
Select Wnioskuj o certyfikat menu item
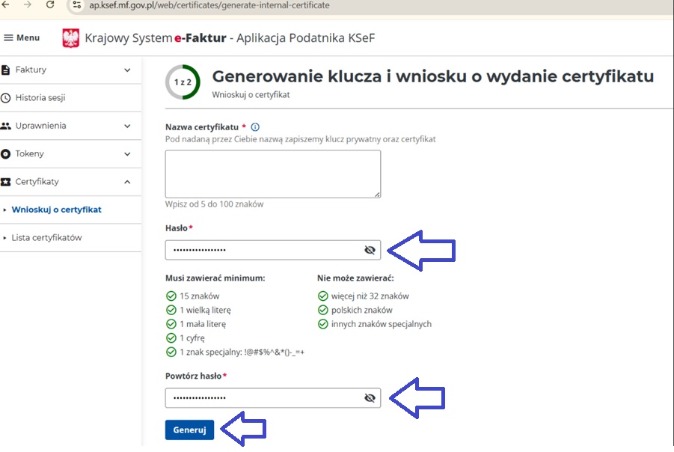click(56, 210)
